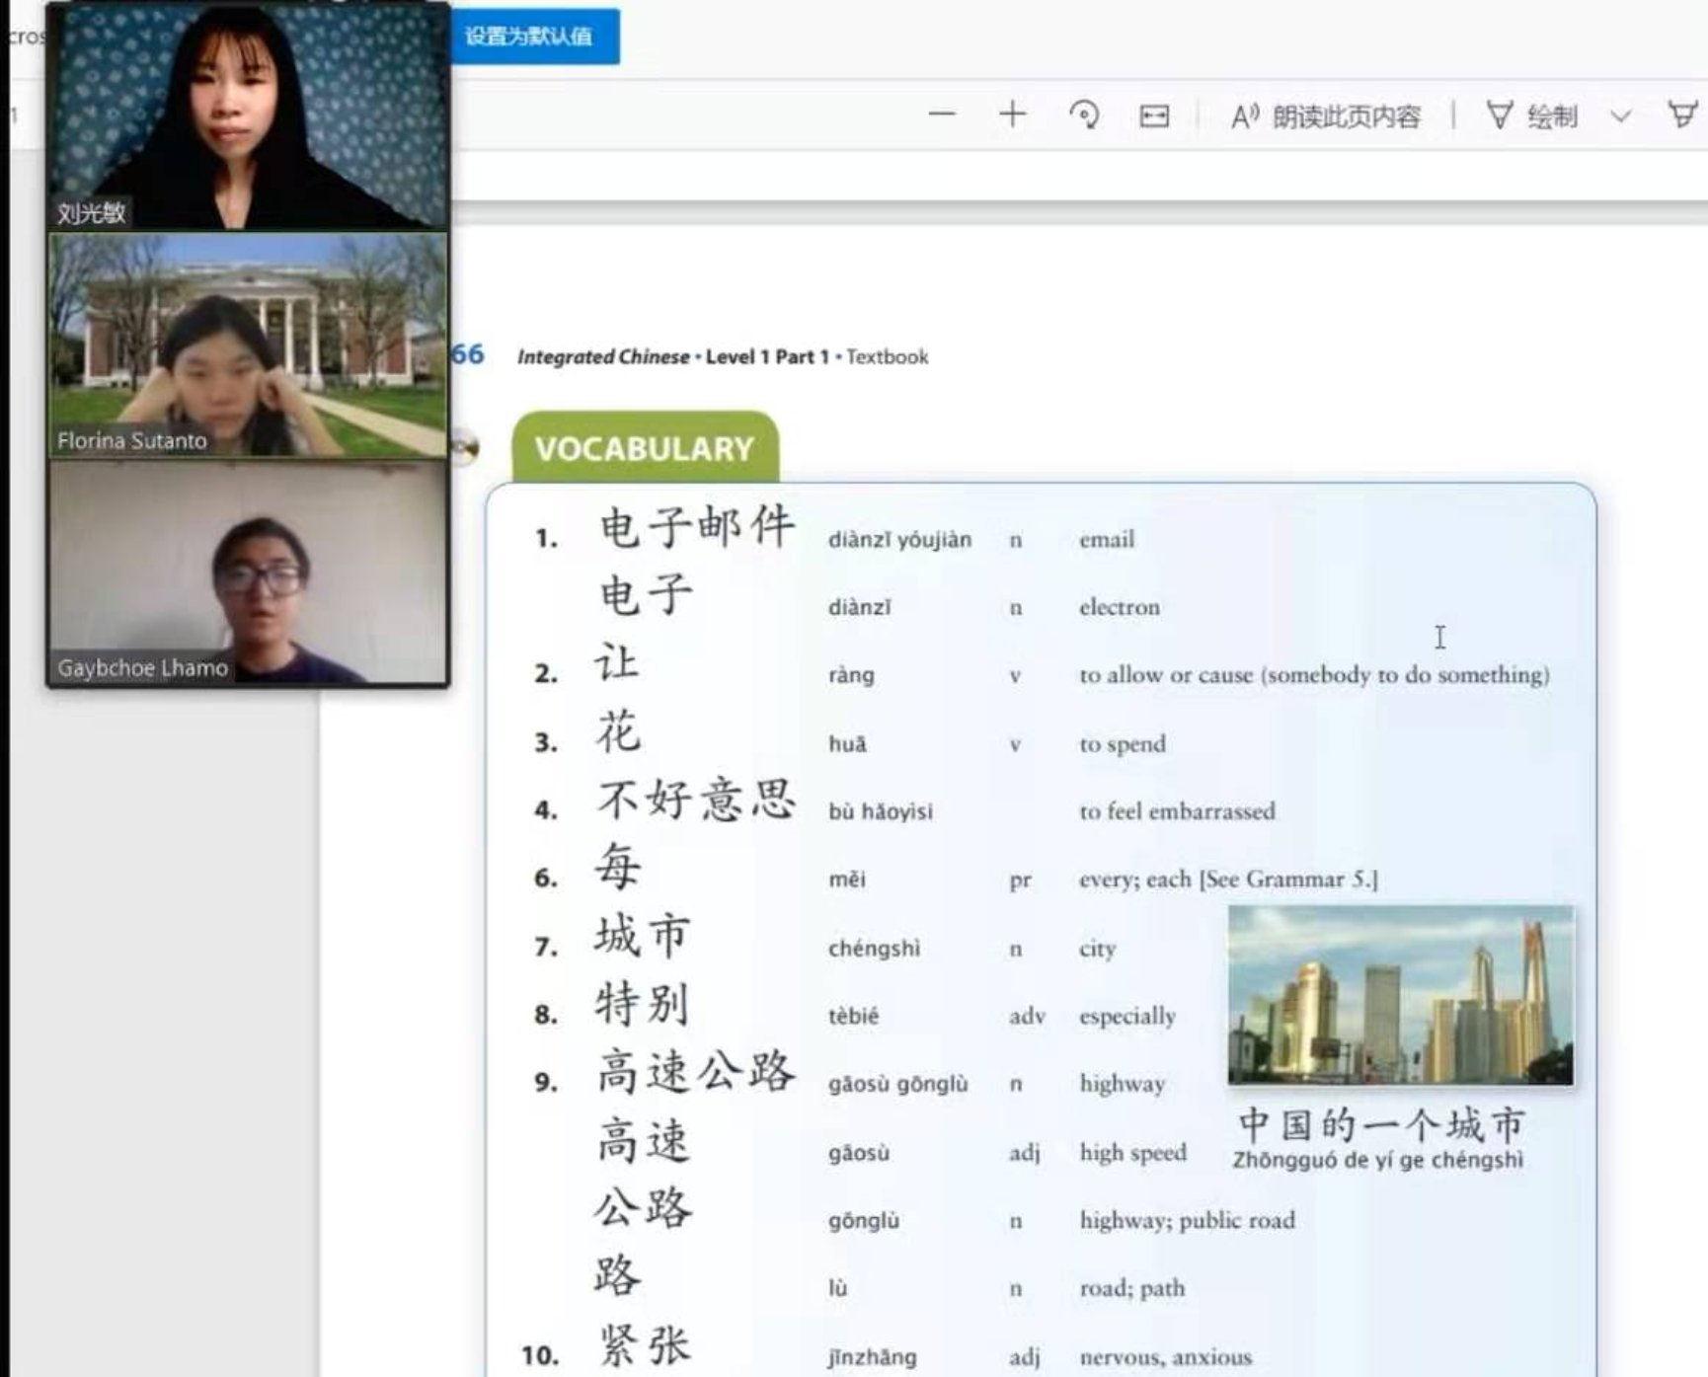Click the page number 66

coord(468,354)
